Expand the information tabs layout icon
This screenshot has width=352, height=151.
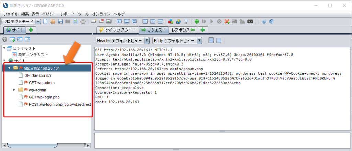coord(127,22)
